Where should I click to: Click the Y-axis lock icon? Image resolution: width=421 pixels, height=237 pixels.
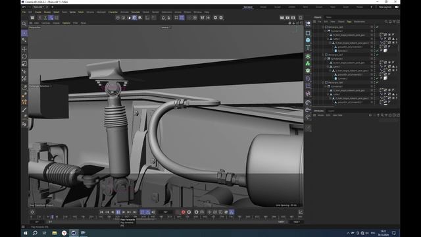pyautogui.click(x=45, y=18)
